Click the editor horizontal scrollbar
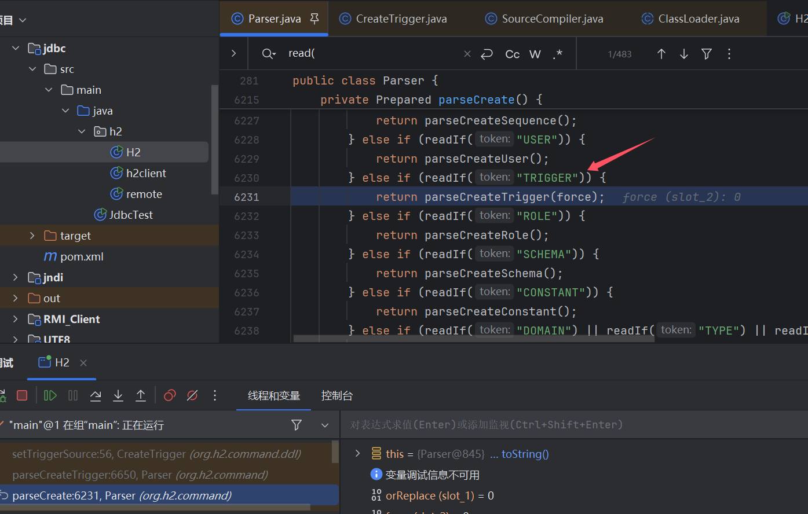 click(474, 339)
